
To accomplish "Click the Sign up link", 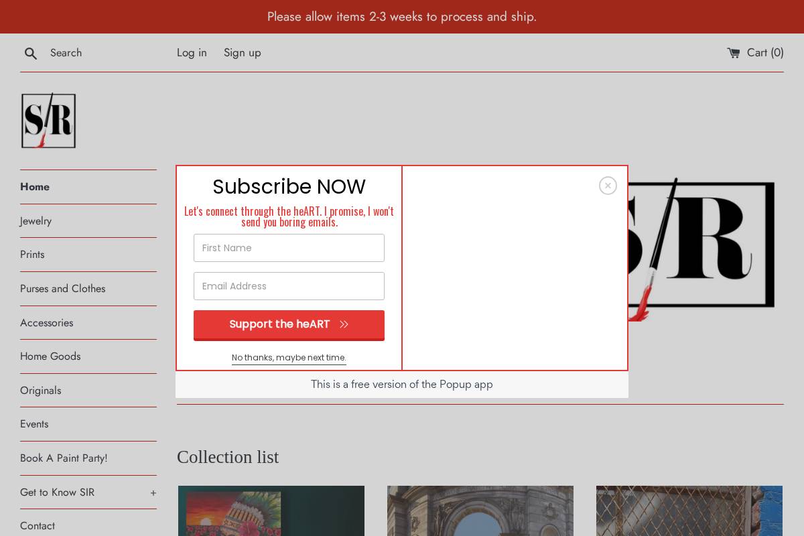I will 242,53.
